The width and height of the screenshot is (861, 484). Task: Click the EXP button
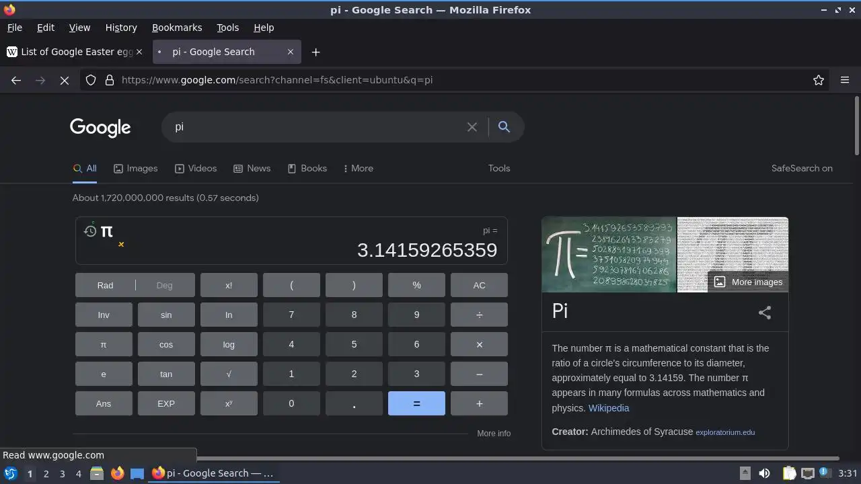click(x=166, y=403)
